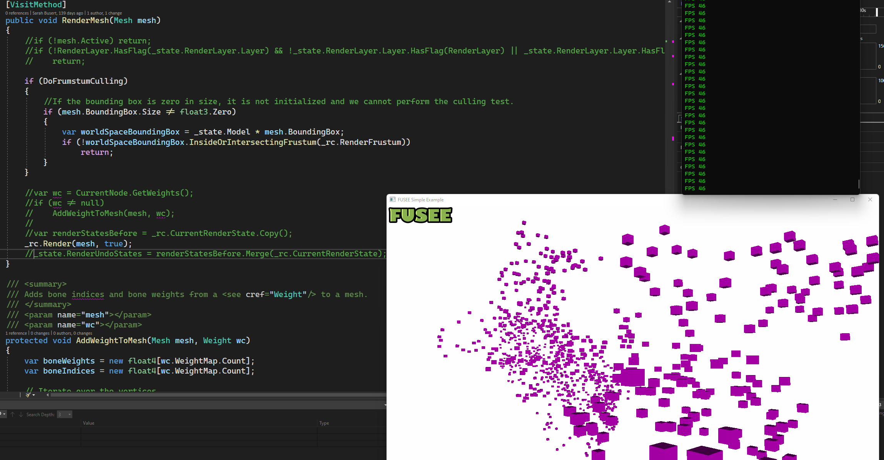884x460 pixels.
Task: Click the next search result down arrow
Action: [21, 414]
